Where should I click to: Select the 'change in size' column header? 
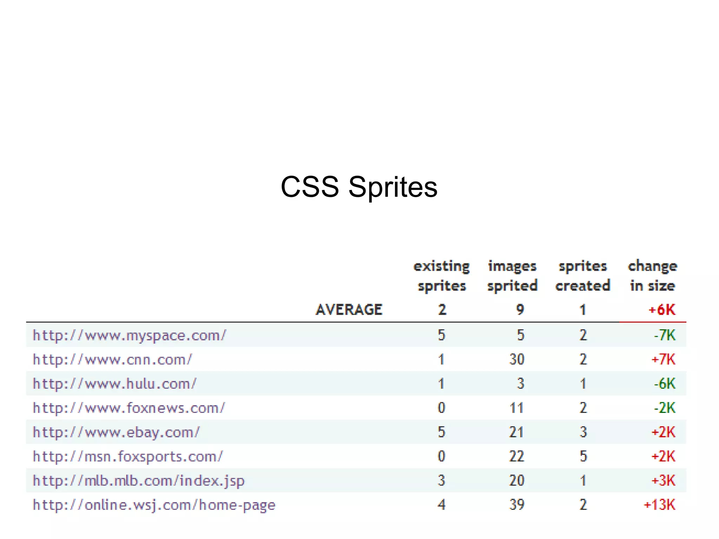(x=653, y=276)
